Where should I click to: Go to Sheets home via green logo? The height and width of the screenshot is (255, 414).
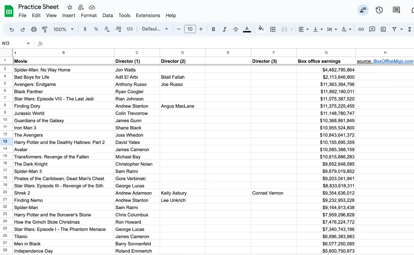(x=9, y=11)
